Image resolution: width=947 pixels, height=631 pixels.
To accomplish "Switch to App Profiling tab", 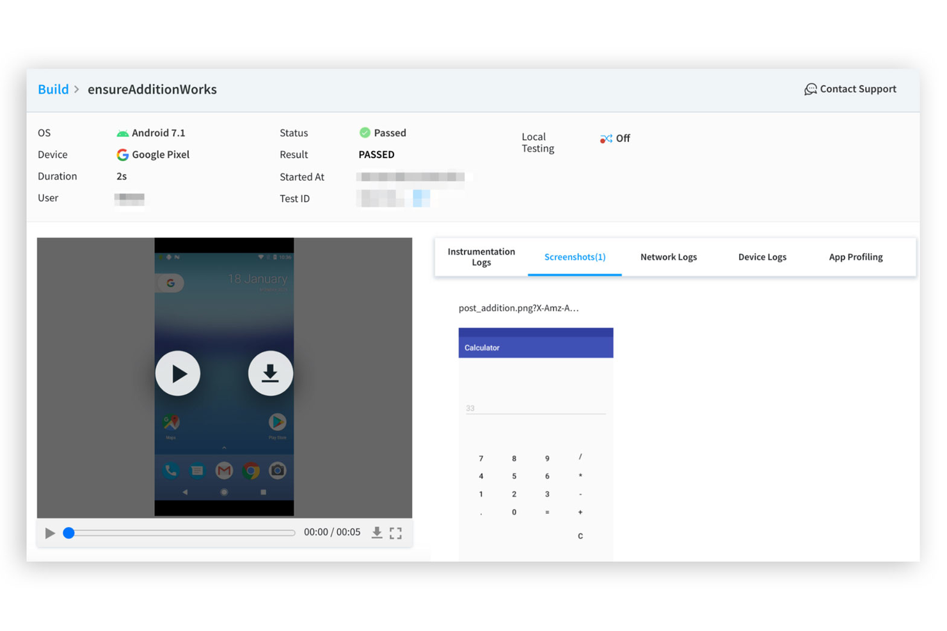I will tap(855, 257).
